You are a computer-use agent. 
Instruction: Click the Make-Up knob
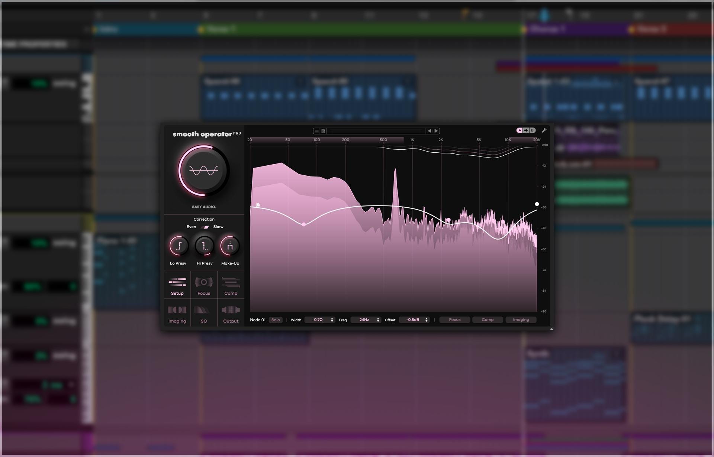(x=230, y=246)
